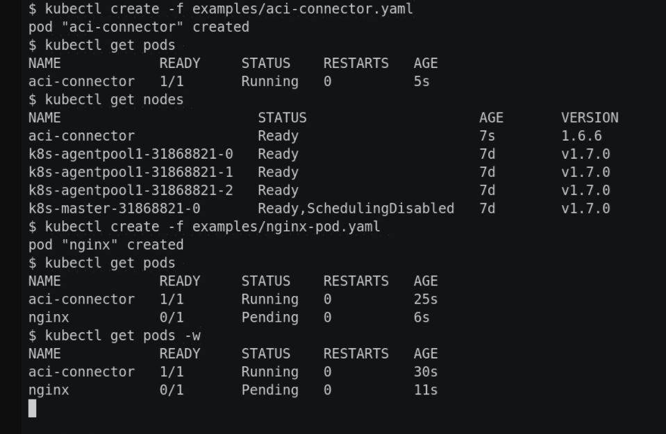
Task: Click the kubectl get nodes command
Action: [106, 100]
